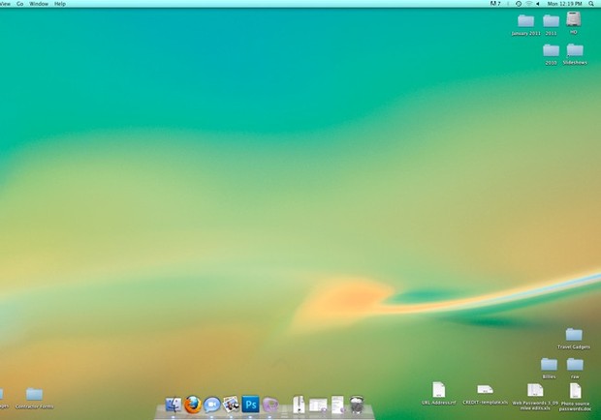Select the Travel Gadgets folder
Viewport: 601px width, 420px height.
tap(574, 335)
